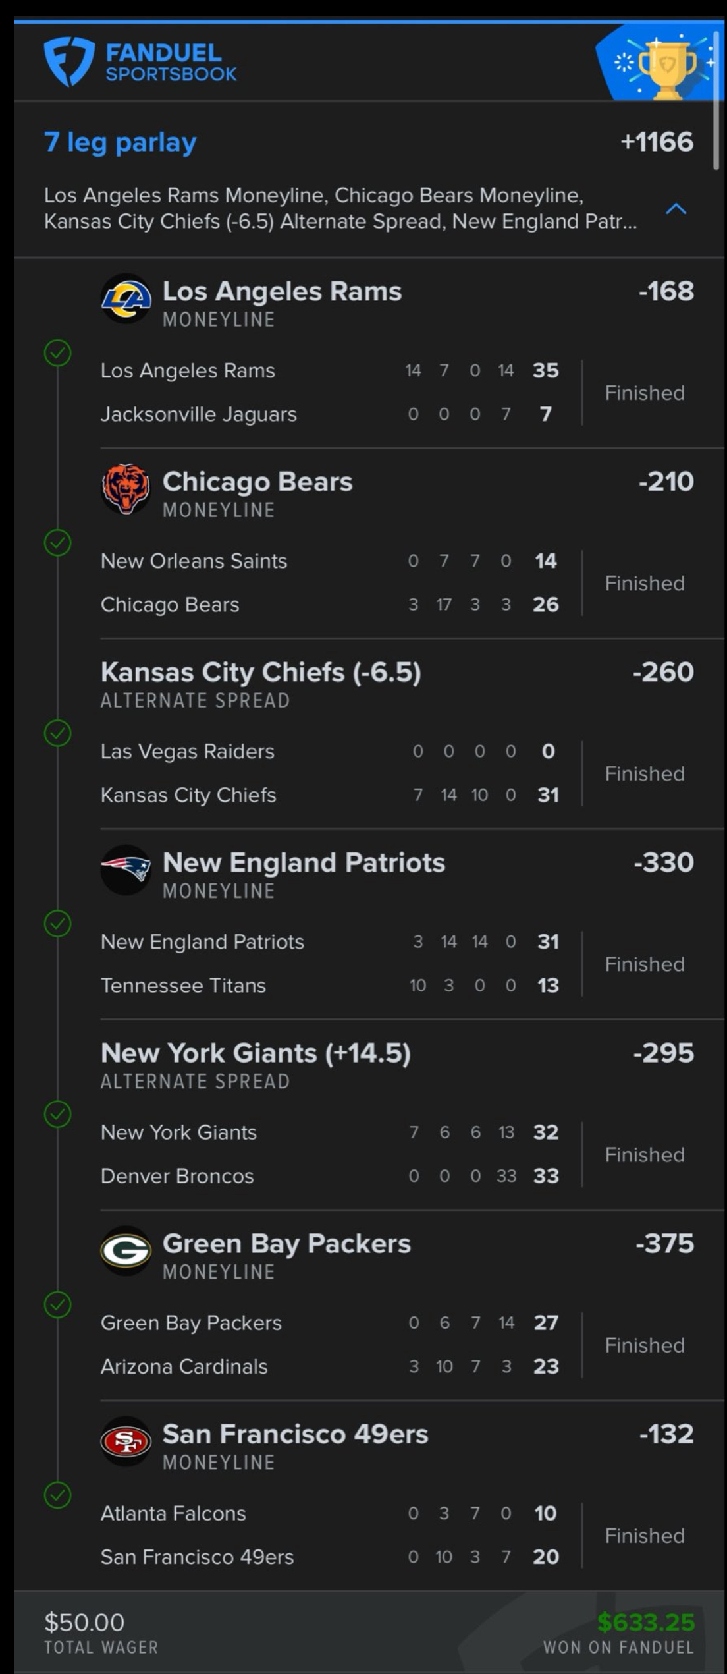
Task: Click the +1166 parlay odds
Action: point(657,142)
